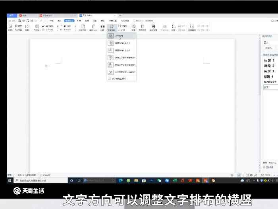278x209 pixels.
Task: Select the Heading 1 style (标题 1)
Action: click(269, 61)
